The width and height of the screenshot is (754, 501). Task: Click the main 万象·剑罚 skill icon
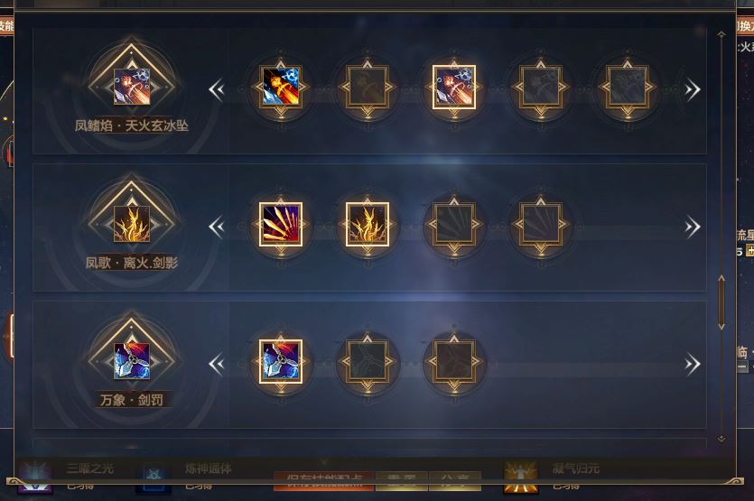132,361
